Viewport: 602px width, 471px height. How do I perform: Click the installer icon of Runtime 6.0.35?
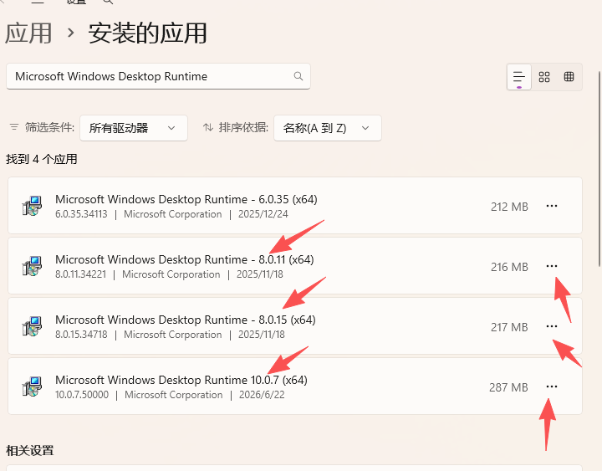click(x=32, y=206)
